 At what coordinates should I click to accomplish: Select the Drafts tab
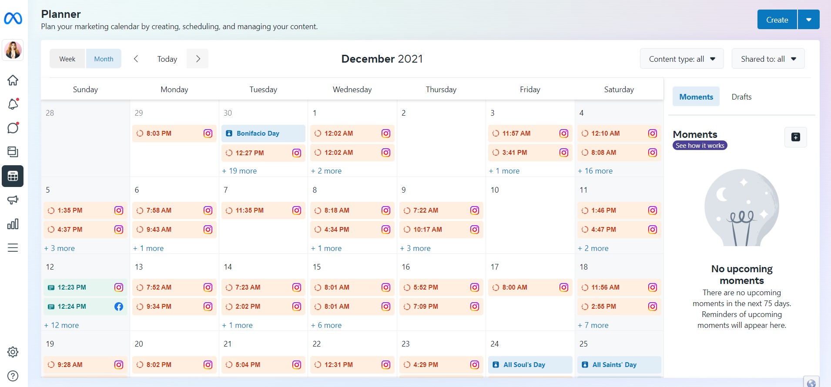pyautogui.click(x=741, y=97)
